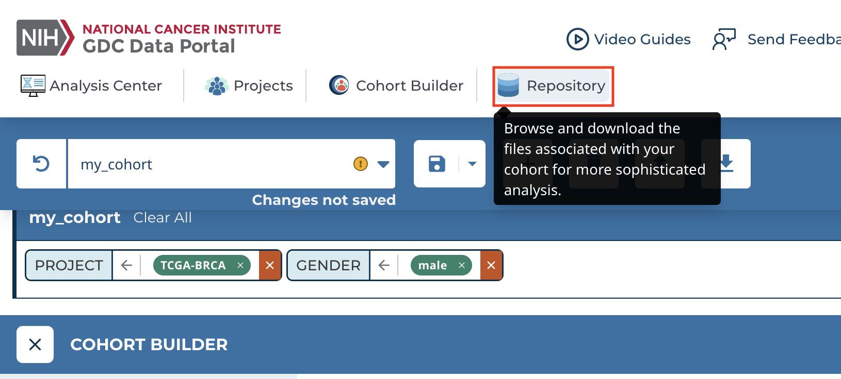This screenshot has height=379, width=841.
Task: Remove the male filter value
Action: click(x=462, y=265)
